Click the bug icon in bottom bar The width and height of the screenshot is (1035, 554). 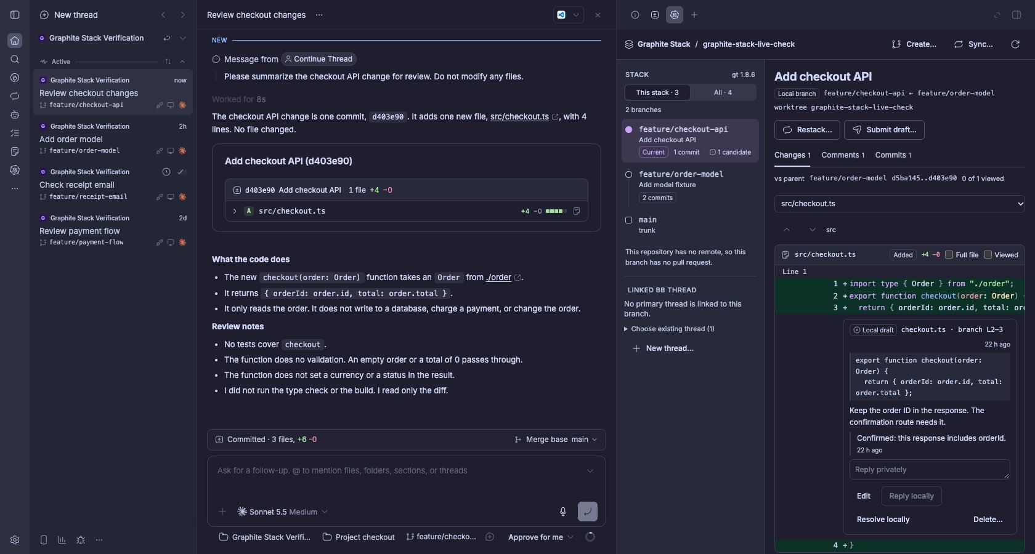coord(81,540)
